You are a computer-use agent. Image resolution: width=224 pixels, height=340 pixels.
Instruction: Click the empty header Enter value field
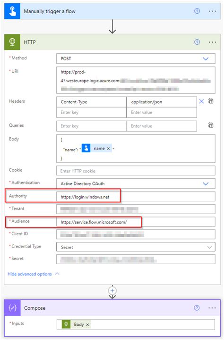(x=162, y=112)
